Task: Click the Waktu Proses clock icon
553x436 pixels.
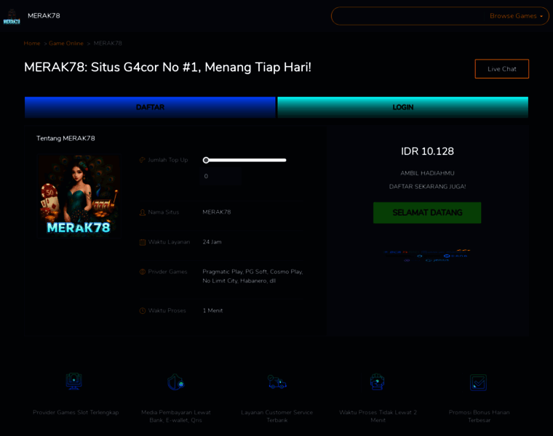Action: click(x=143, y=310)
